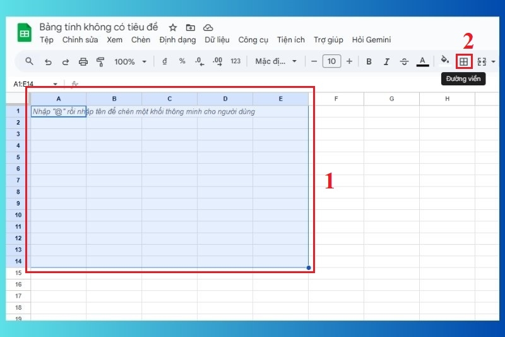
Task: Open the borders (Đường viền) tool
Action: click(x=464, y=61)
